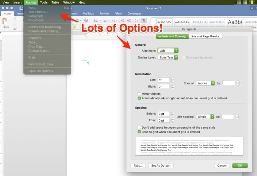257x176 pixels.
Task: Open the Multilevel List dropdown arrow
Action: [117, 20]
